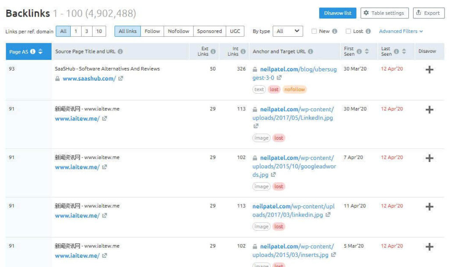
Task: Open neilpatel.com 2017/03/linkedin.jpg target link
Action: point(293,211)
